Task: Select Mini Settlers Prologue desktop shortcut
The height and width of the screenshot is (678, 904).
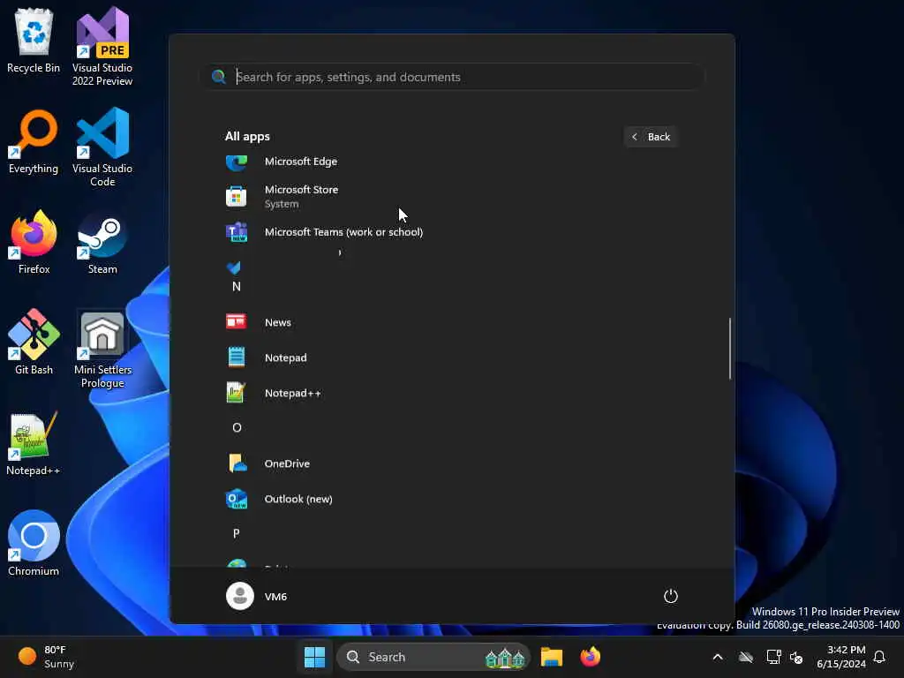Action: coord(102,350)
